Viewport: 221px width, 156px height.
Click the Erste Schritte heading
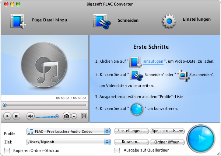(151, 47)
